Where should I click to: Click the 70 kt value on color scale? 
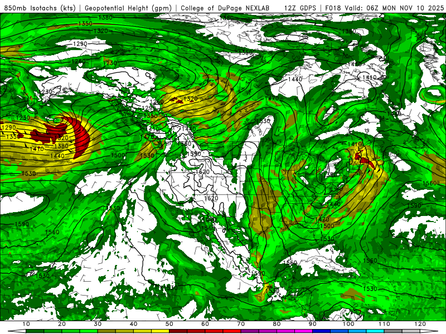coord(241,324)
